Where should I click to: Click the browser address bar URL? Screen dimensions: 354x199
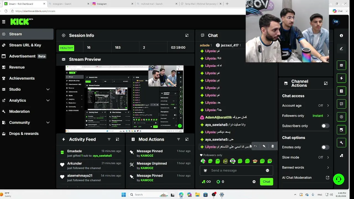pyautogui.click(x=35, y=11)
